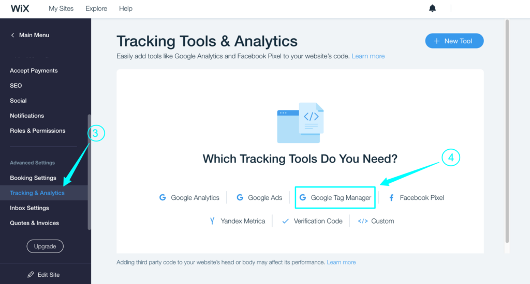530x284 pixels.
Task: Go back using Main Menu chevron
Action: tap(13, 35)
